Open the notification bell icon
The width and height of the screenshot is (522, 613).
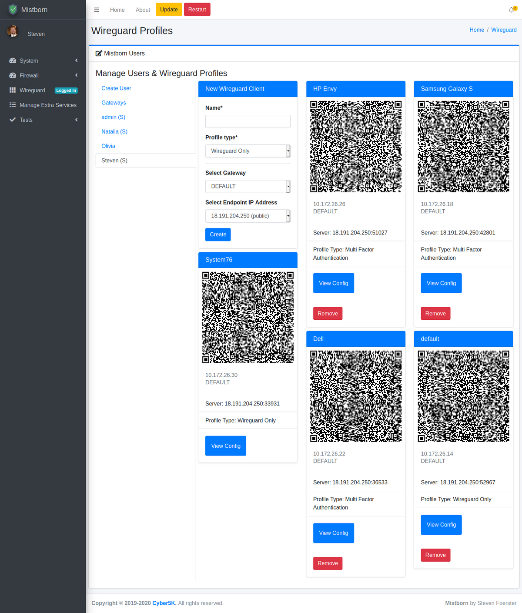(511, 10)
